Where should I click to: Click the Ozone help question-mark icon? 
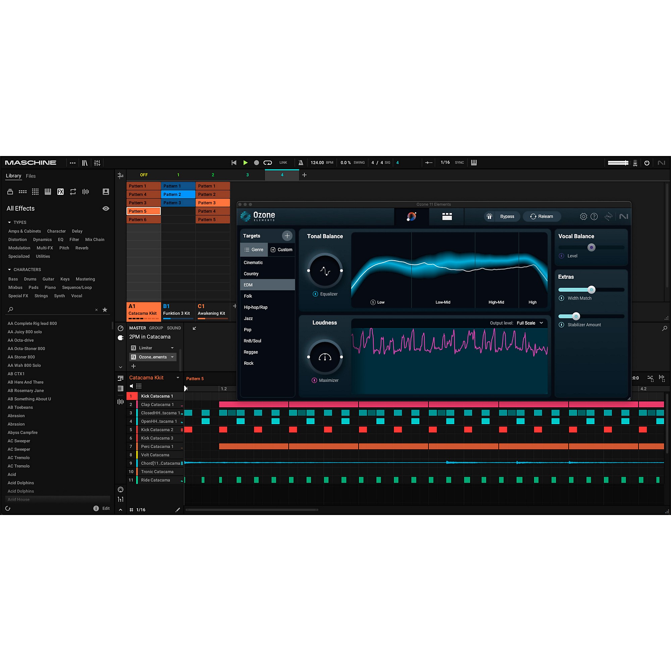pyautogui.click(x=594, y=216)
